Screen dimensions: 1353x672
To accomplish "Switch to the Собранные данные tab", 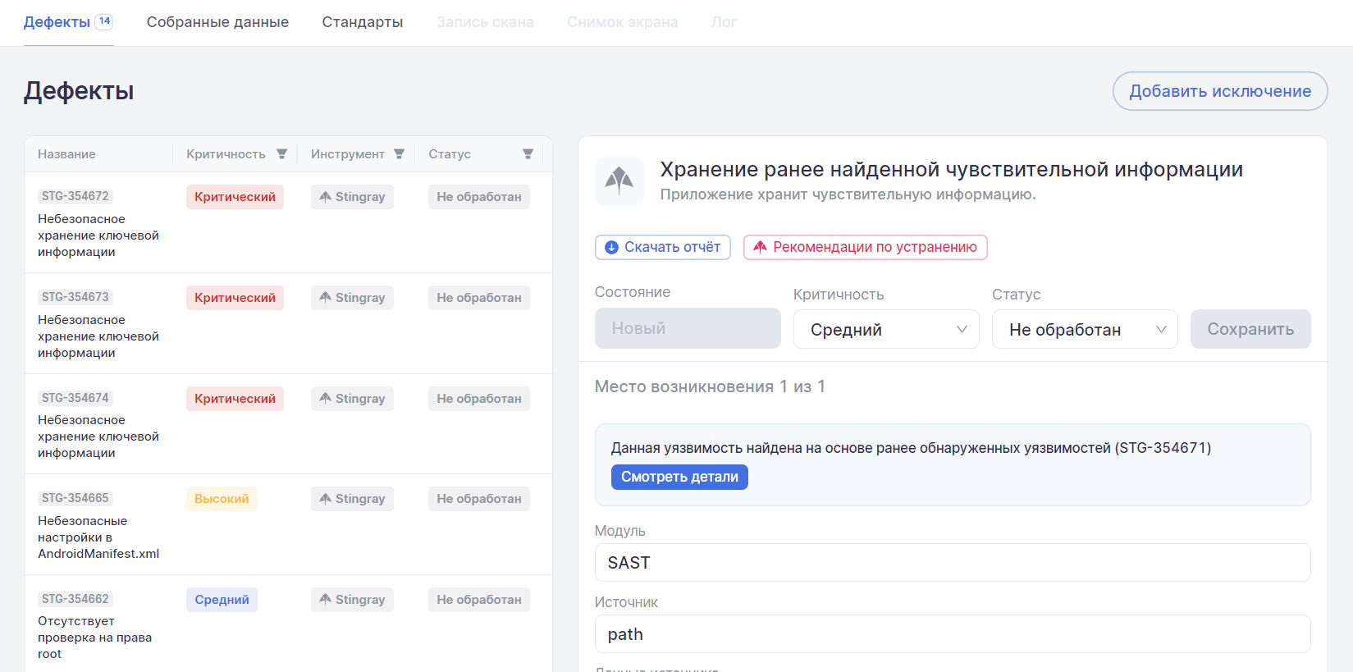I will pyautogui.click(x=217, y=22).
